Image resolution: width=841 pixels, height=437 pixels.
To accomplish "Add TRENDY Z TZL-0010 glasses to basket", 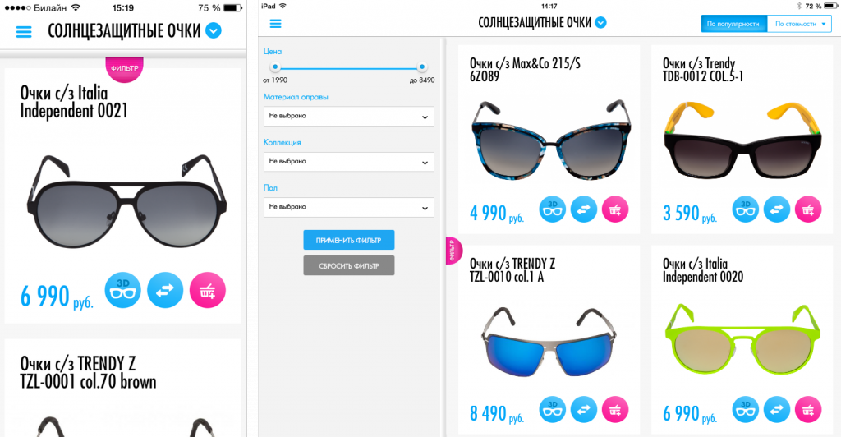I will click(614, 410).
